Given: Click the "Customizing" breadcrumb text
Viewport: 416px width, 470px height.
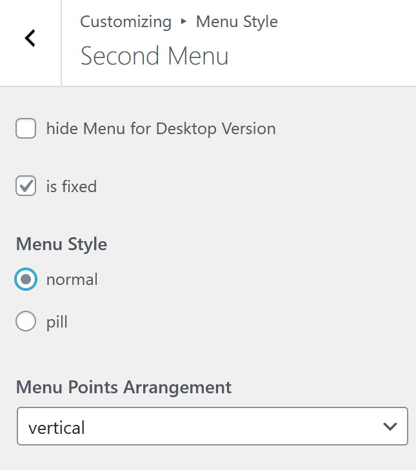Looking at the screenshot, I should (x=126, y=22).
